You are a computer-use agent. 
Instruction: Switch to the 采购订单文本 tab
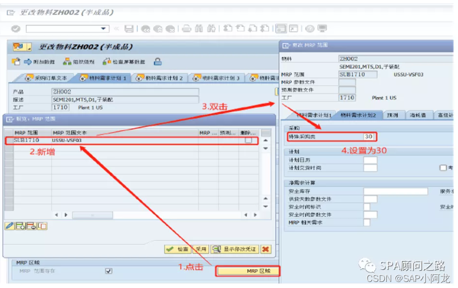[47, 78]
